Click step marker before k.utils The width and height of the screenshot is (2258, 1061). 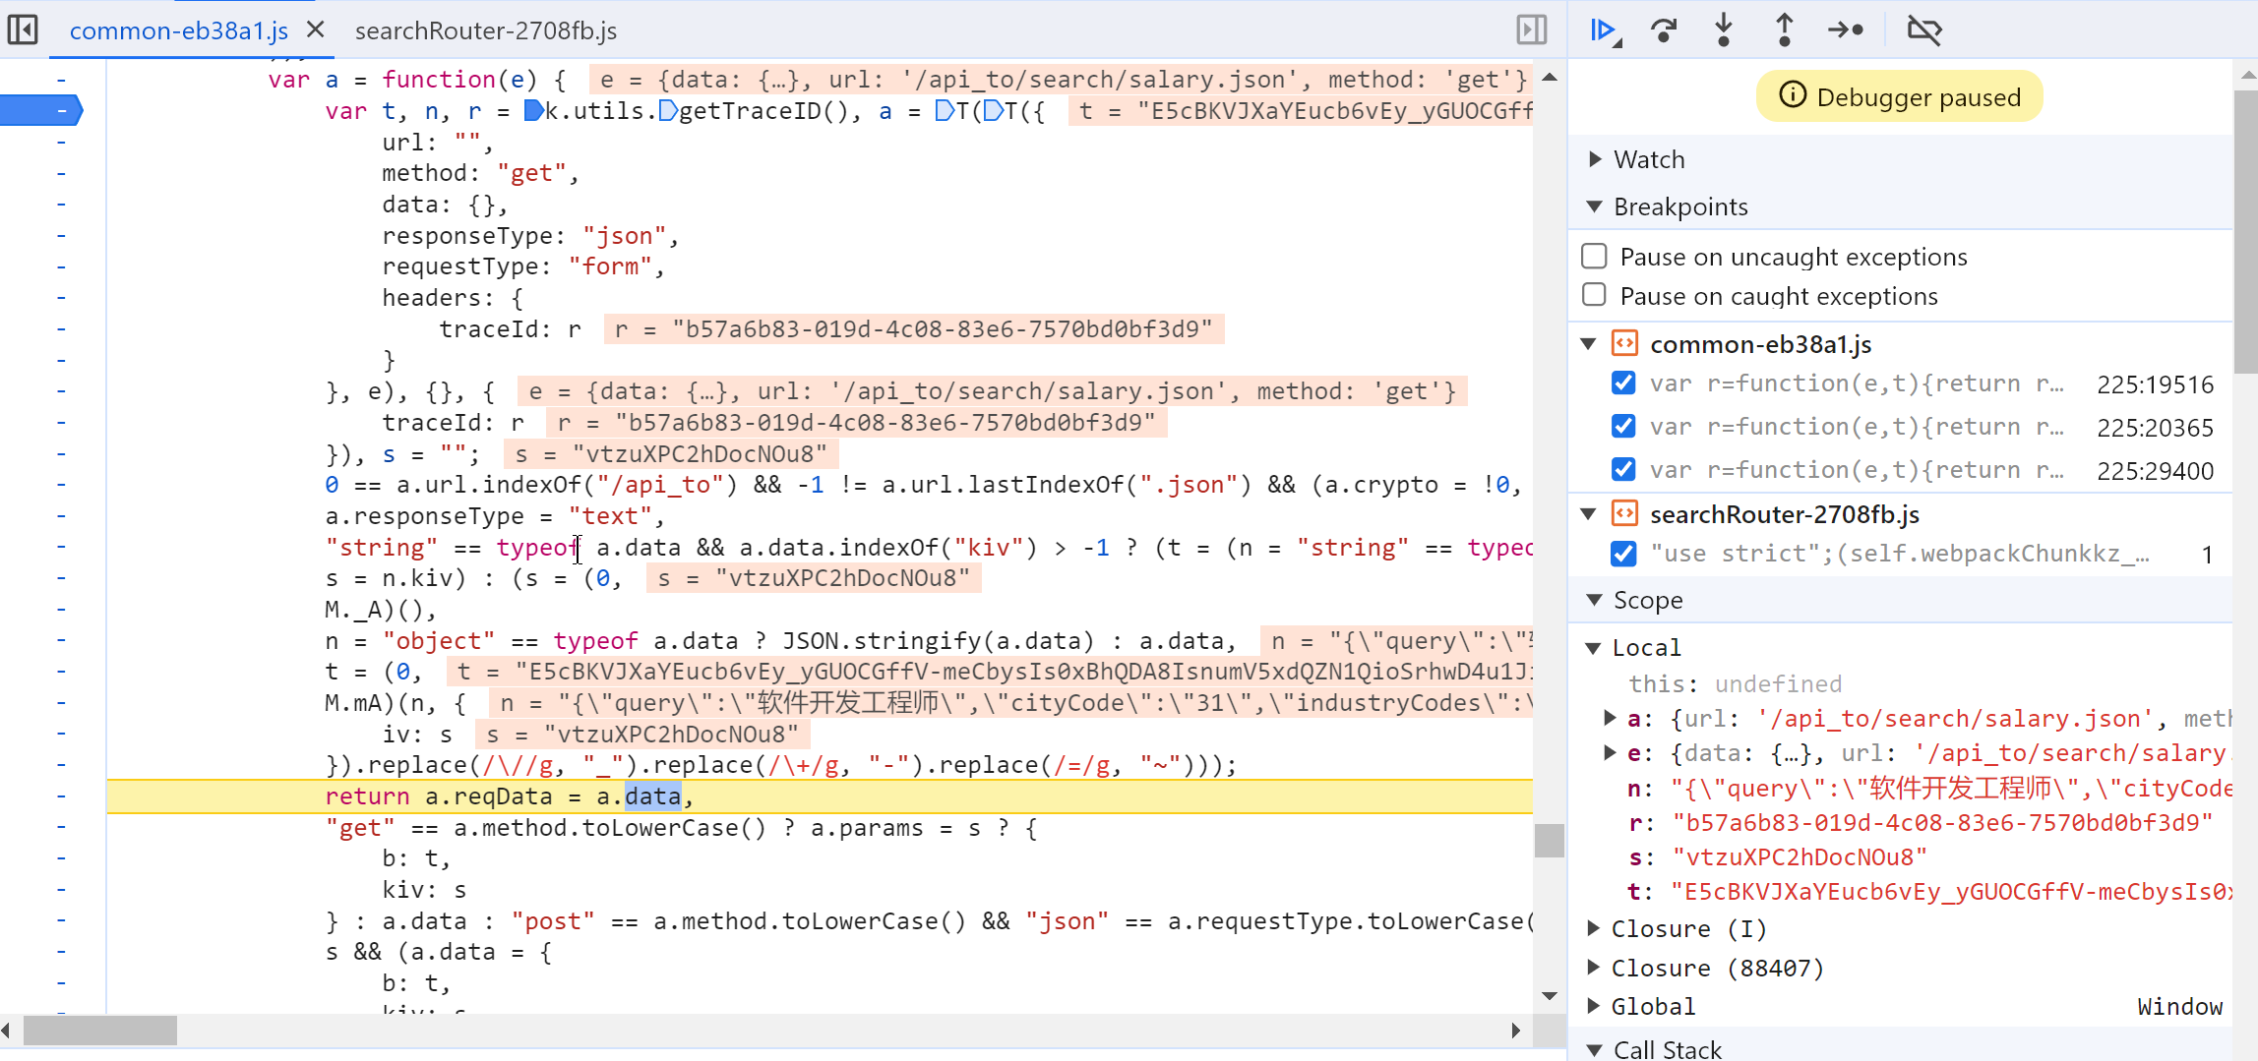534,110
